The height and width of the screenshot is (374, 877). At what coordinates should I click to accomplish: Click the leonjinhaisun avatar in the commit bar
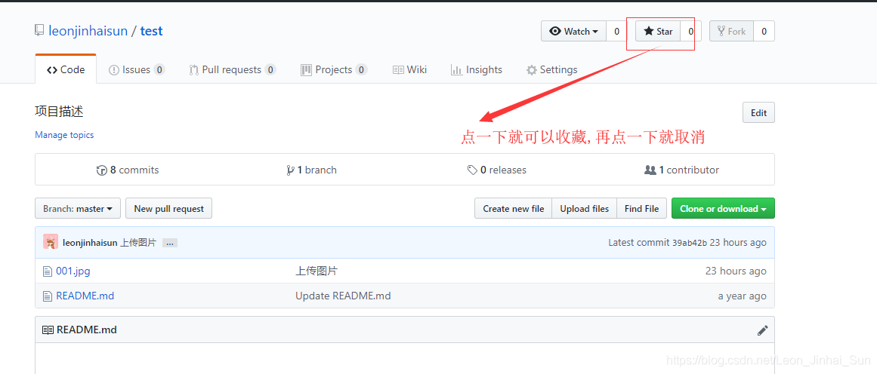(x=51, y=242)
